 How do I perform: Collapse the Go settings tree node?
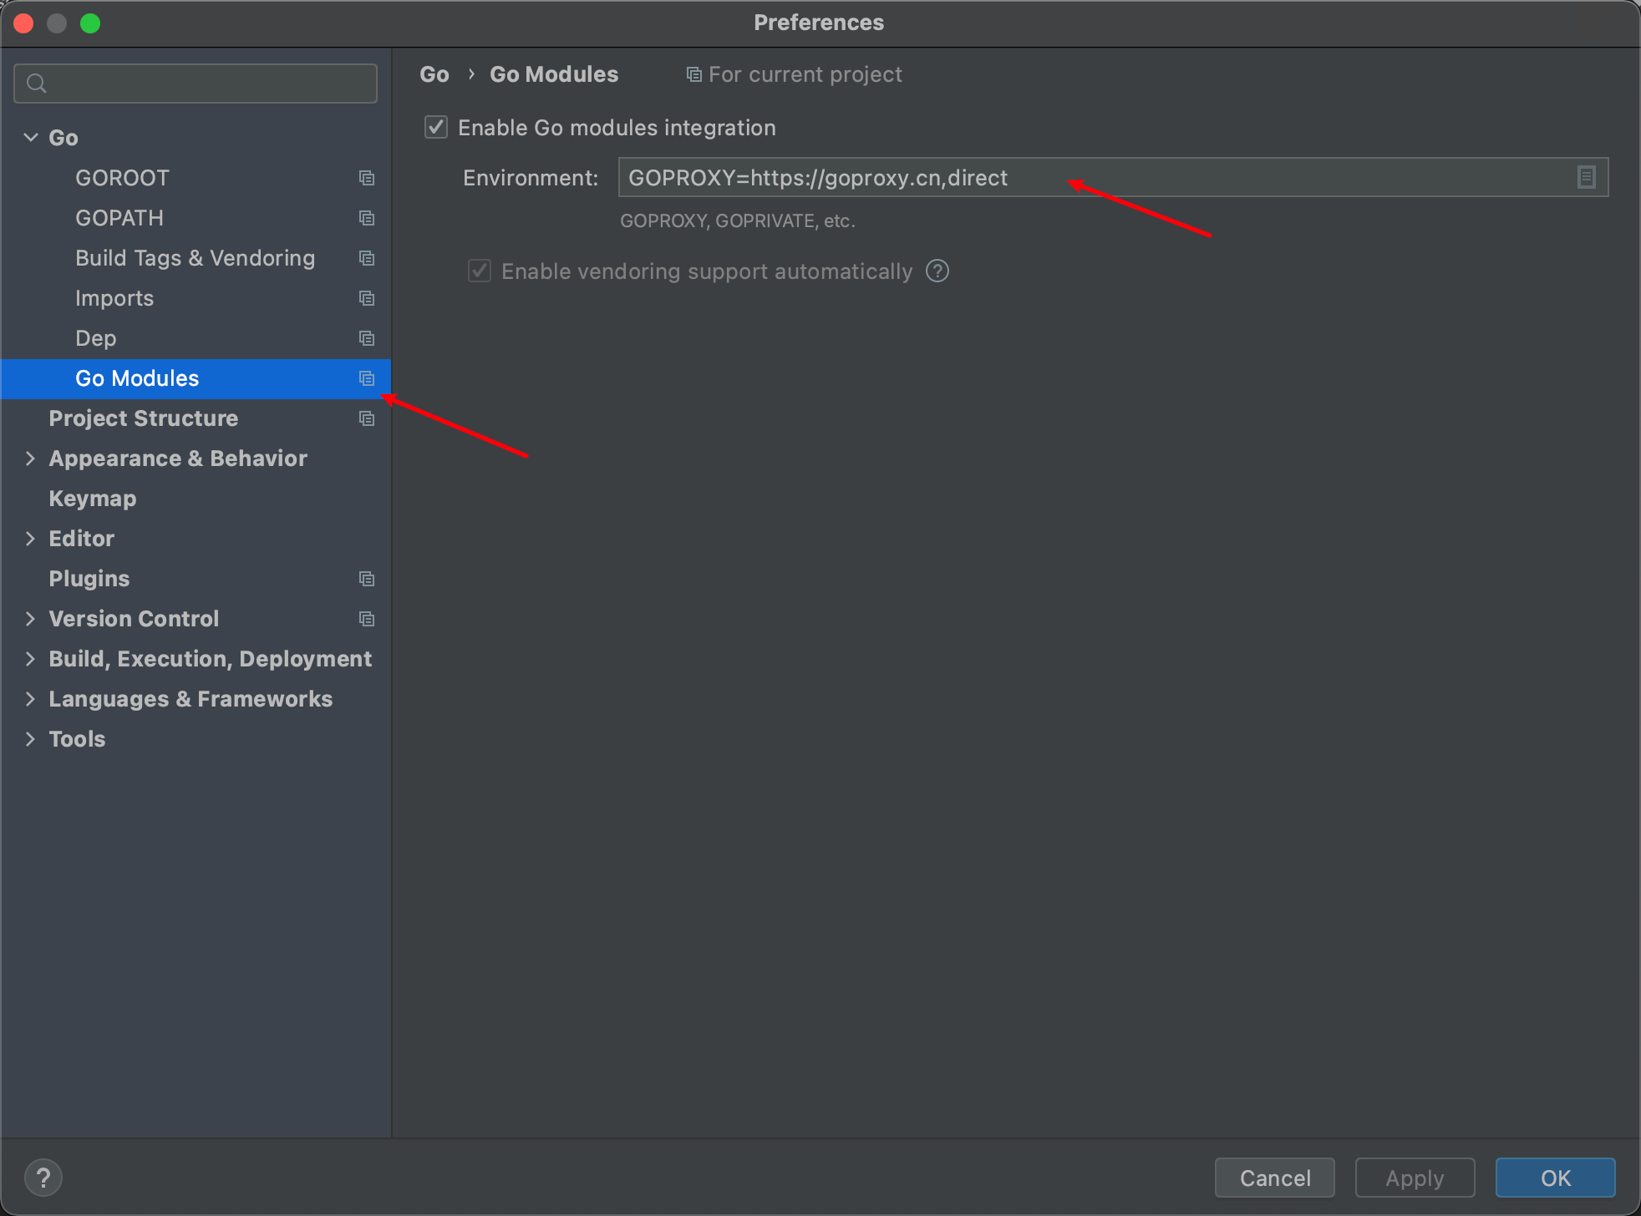(31, 138)
